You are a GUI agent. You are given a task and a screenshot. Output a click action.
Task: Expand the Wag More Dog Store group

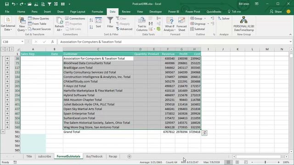pos(7,127)
